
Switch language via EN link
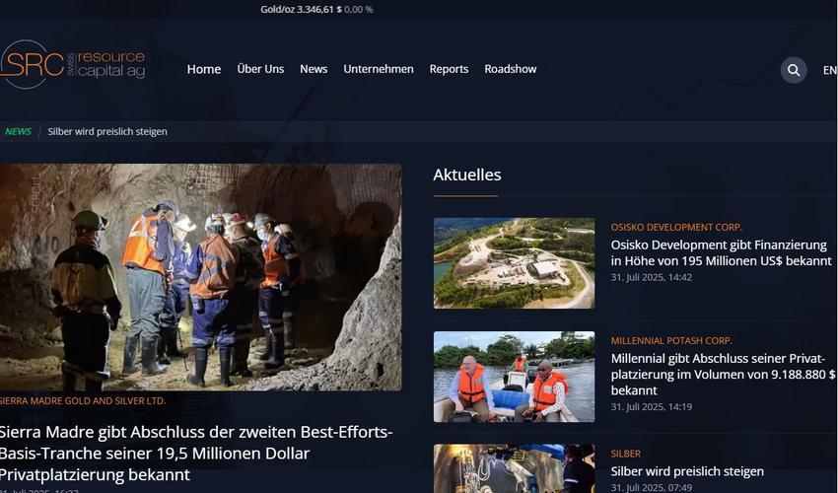coord(830,70)
